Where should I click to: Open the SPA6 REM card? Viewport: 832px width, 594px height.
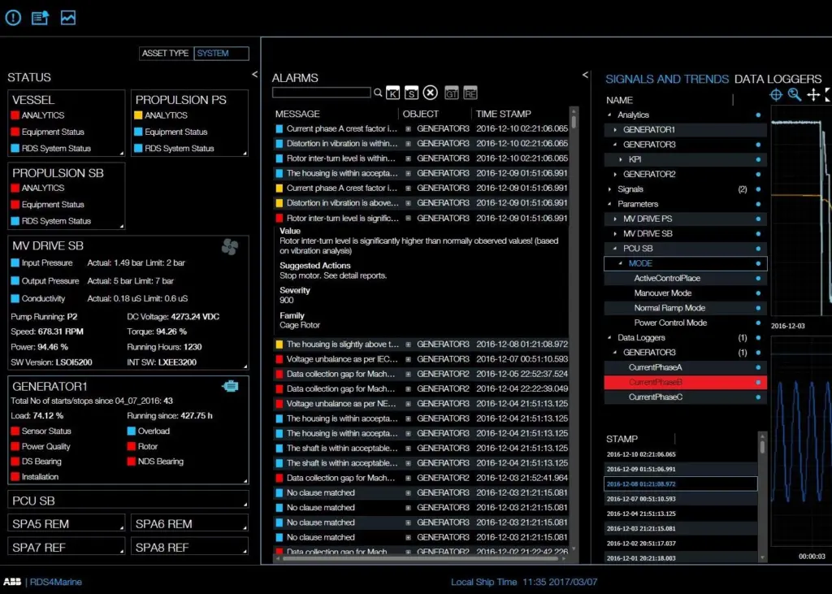(x=189, y=524)
